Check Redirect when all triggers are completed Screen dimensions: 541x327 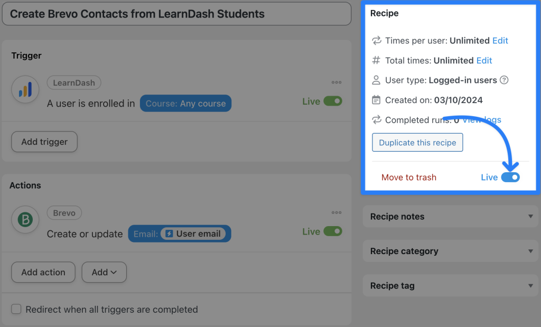tap(16, 309)
